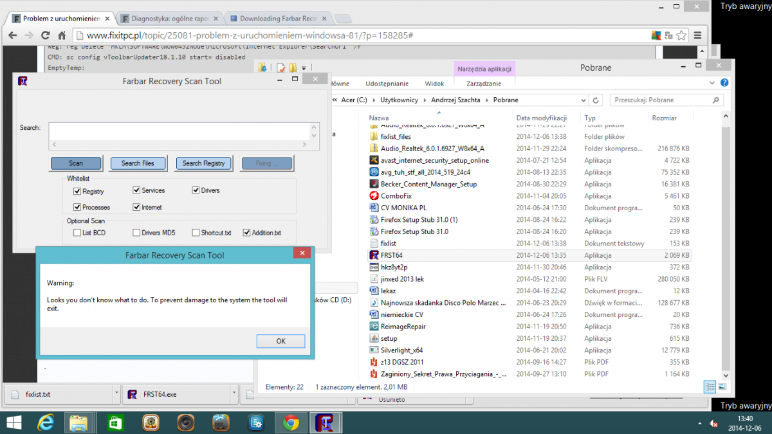The width and height of the screenshot is (772, 434).
Task: Click the Farbar window title icon
Action: point(23,81)
